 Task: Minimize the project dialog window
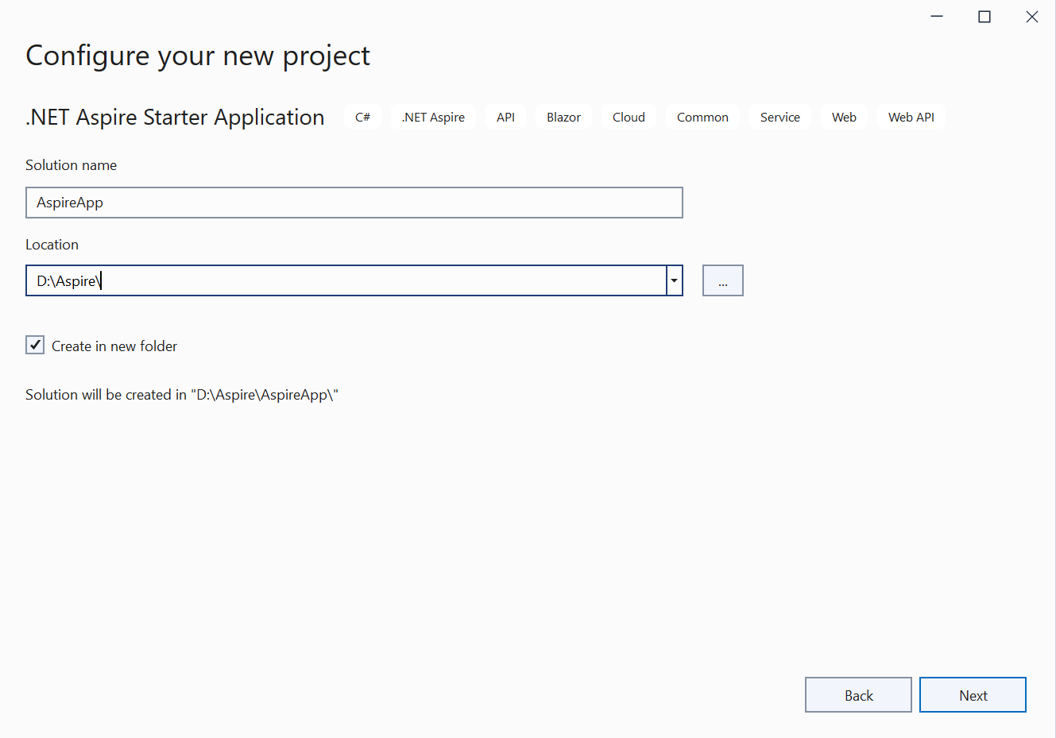pyautogui.click(x=937, y=17)
